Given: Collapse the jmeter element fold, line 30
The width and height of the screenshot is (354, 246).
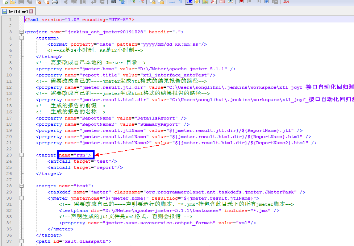Looking at the screenshot, I should 21,198.
